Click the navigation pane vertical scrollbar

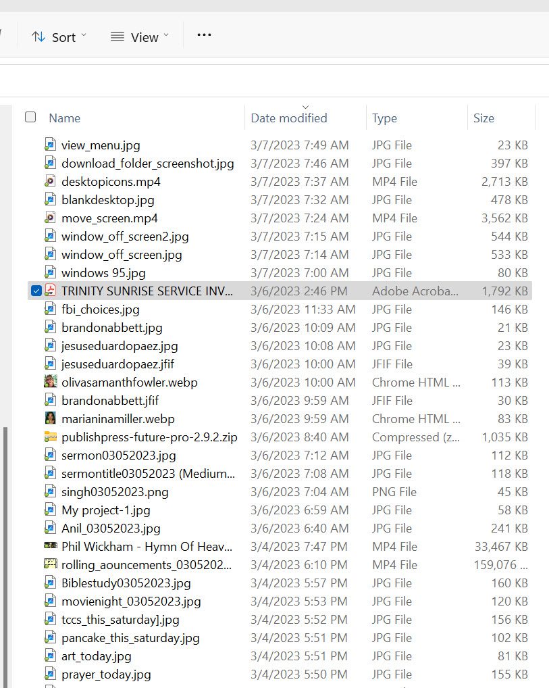[x=5, y=558]
